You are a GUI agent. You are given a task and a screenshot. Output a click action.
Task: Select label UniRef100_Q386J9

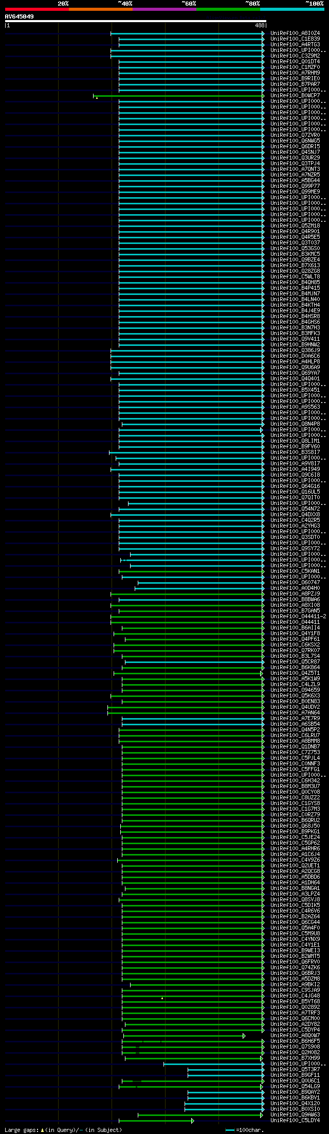295,350
